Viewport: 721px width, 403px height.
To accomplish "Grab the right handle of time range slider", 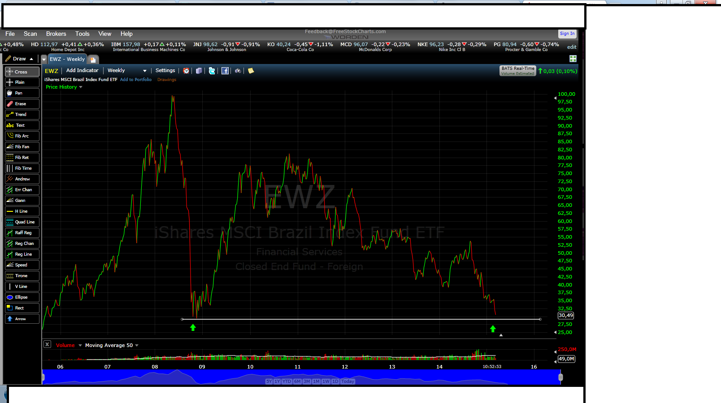I will coord(560,377).
